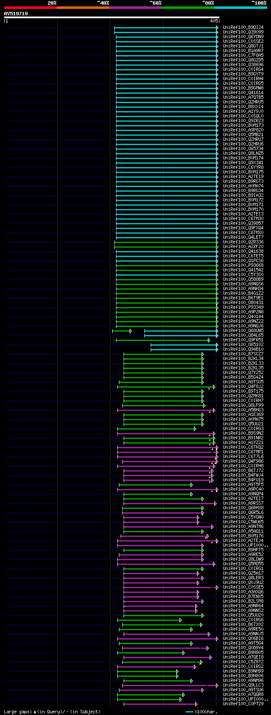The height and width of the screenshot is (715, 271).
Task: Select the UniRef100_Q38696 label
Action: pos(243,64)
